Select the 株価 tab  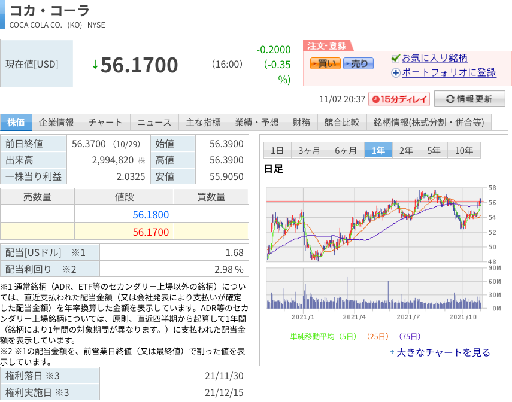point(16,123)
